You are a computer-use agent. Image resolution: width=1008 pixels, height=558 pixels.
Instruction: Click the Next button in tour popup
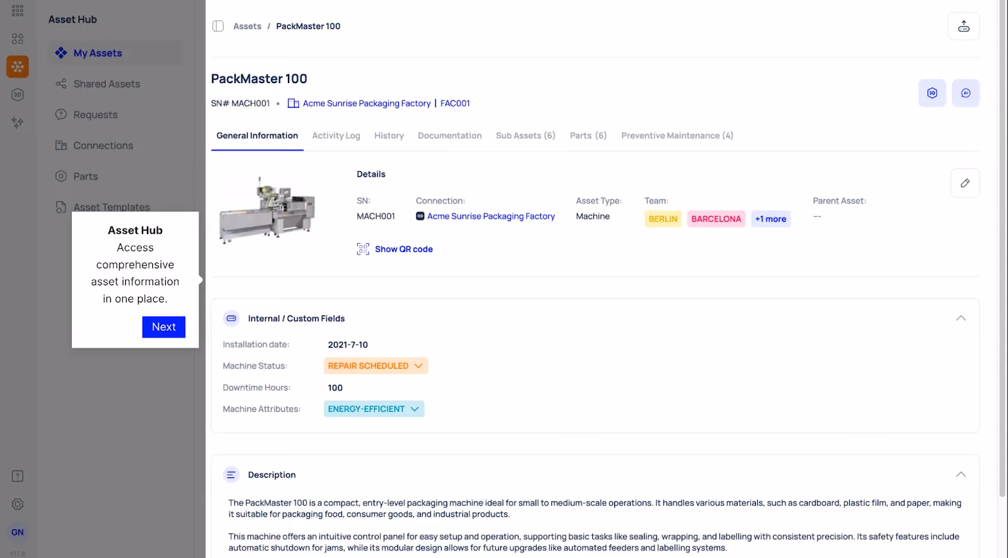pyautogui.click(x=164, y=327)
